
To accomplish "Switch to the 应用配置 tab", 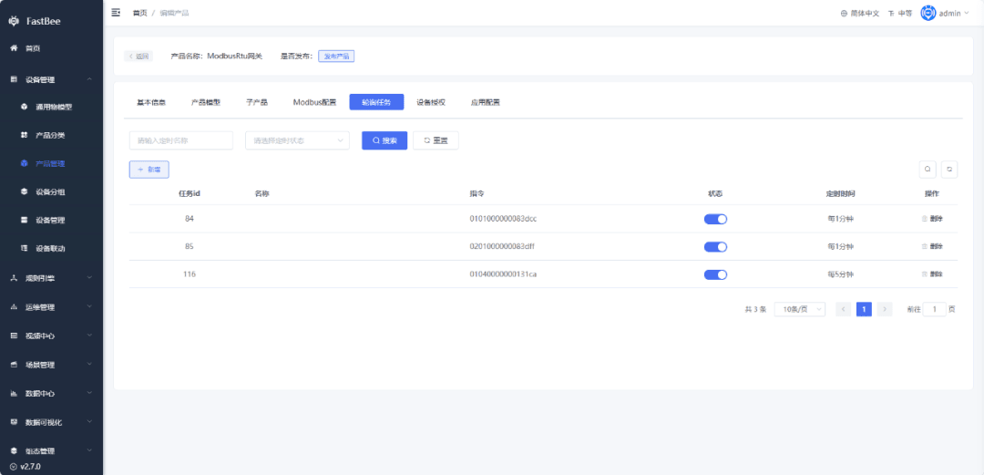I will pyautogui.click(x=485, y=102).
